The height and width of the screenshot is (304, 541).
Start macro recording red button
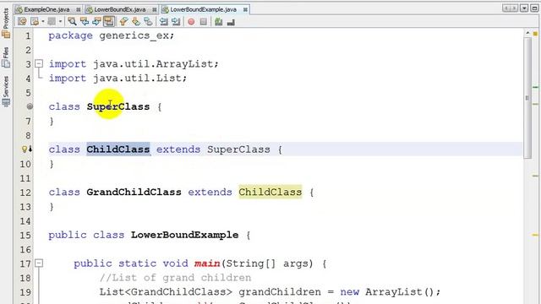tap(191, 22)
